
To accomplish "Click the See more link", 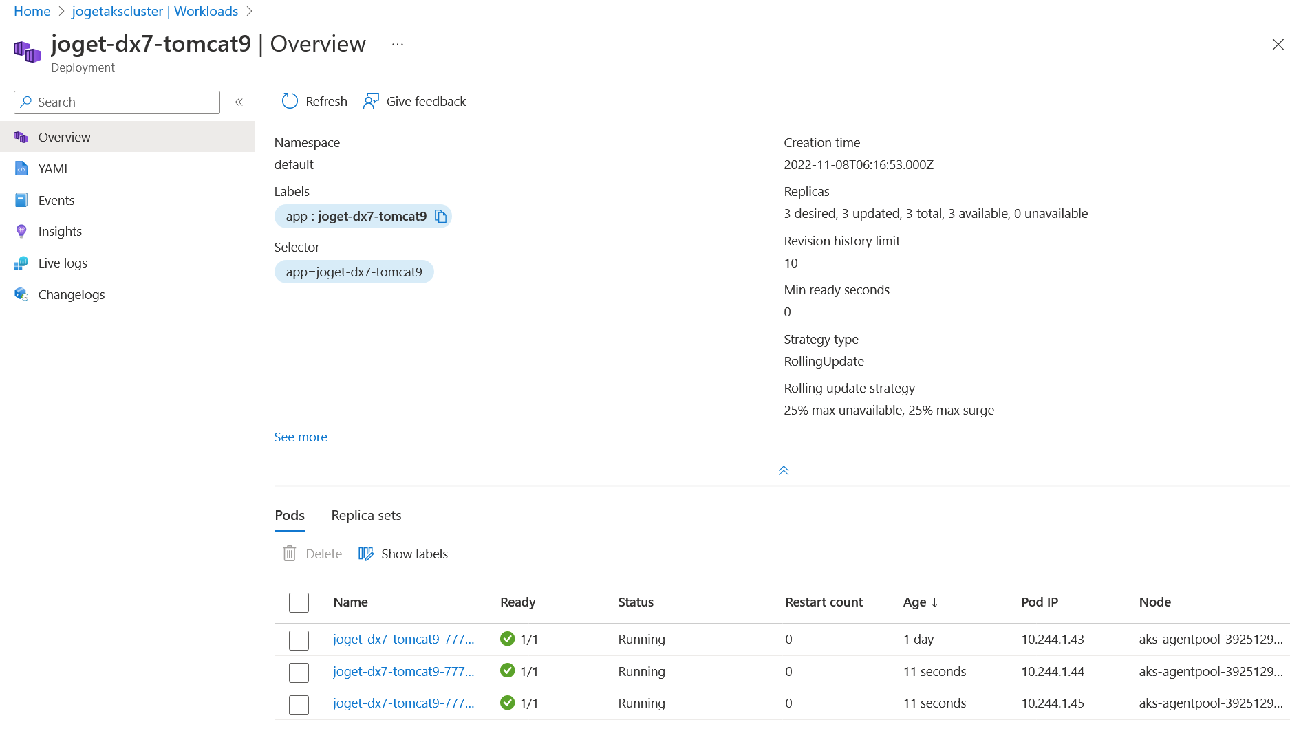I will (301, 437).
